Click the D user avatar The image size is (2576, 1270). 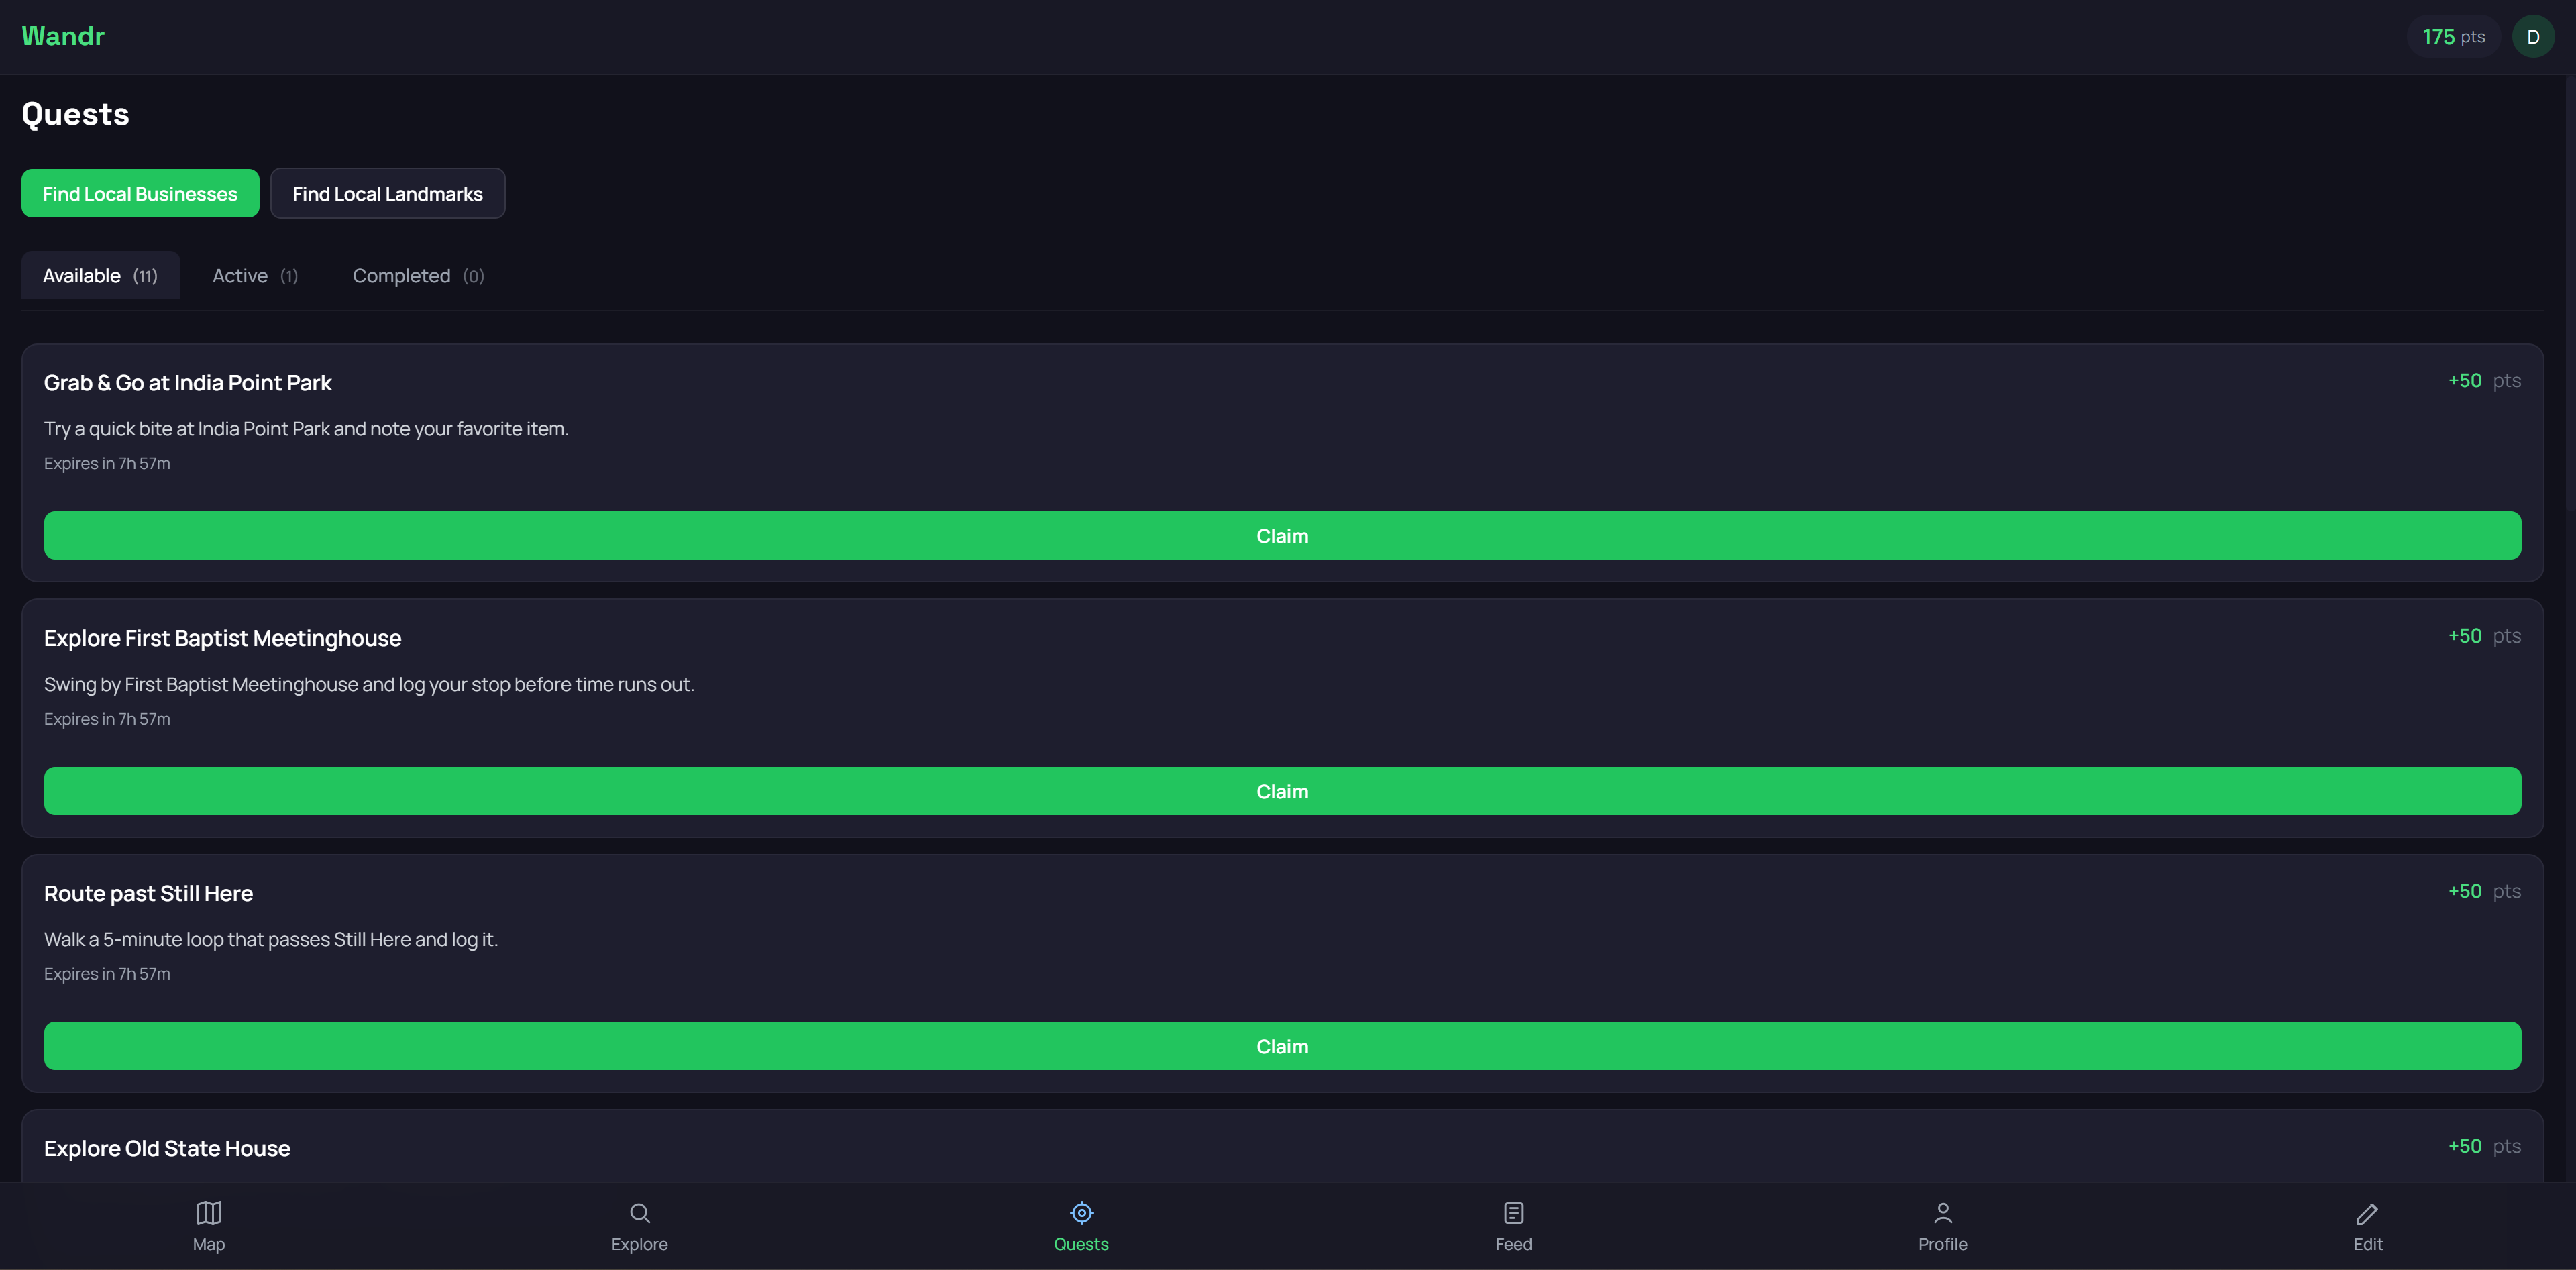2533,37
